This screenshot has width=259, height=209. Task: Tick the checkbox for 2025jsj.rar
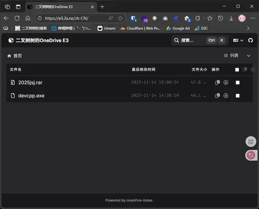tap(238, 83)
